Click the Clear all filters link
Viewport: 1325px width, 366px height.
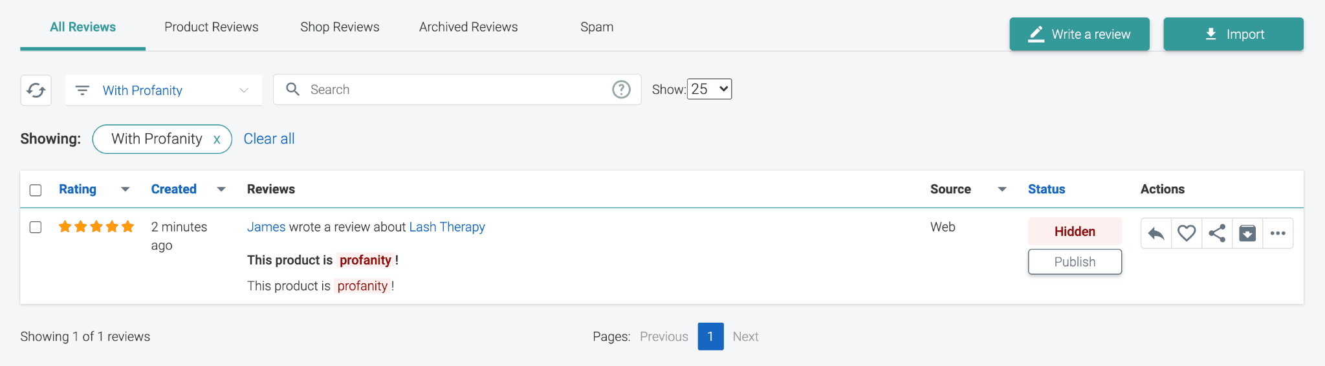269,139
